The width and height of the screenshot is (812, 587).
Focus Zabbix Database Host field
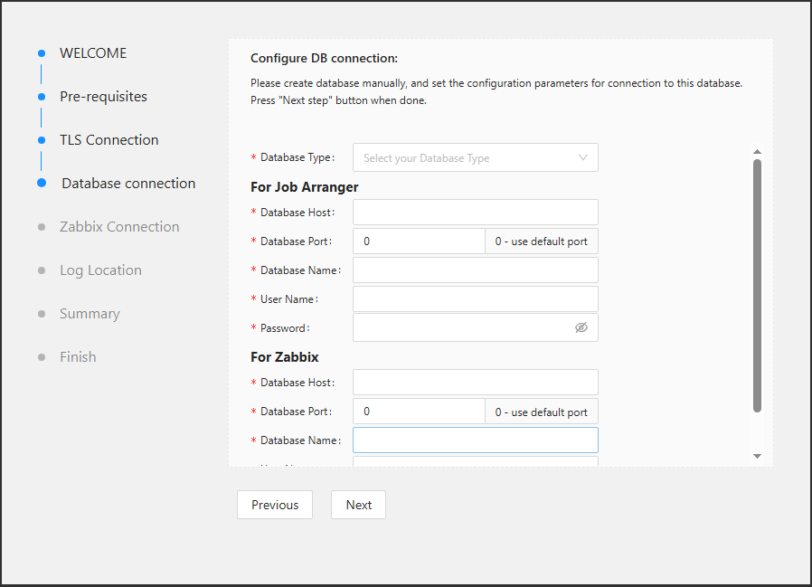click(x=476, y=383)
